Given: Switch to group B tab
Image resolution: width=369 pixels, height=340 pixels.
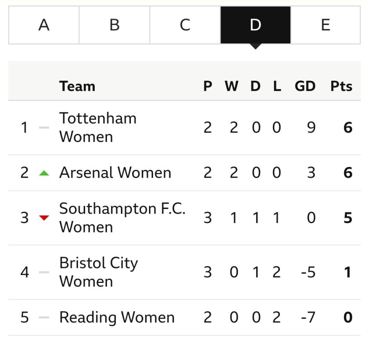Looking at the screenshot, I should point(115,25).
